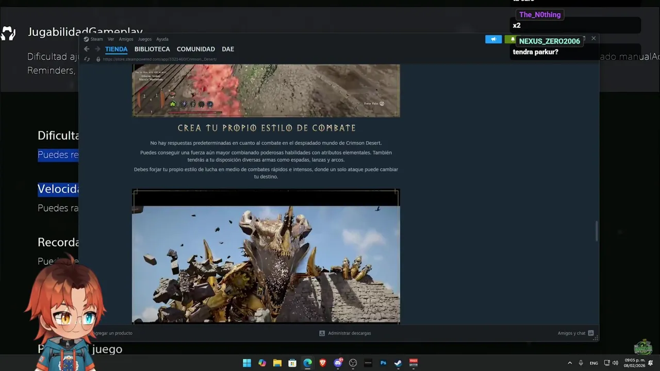Open the network tray icon
Viewport: 660px width, 371px height.
coord(607,363)
